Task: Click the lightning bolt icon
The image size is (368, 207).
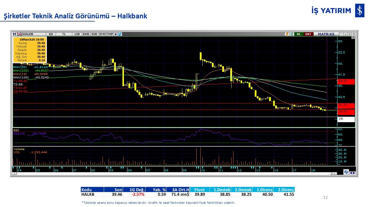Action: (287, 34)
